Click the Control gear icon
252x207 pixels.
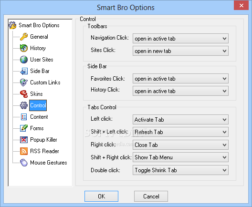tap(24, 105)
